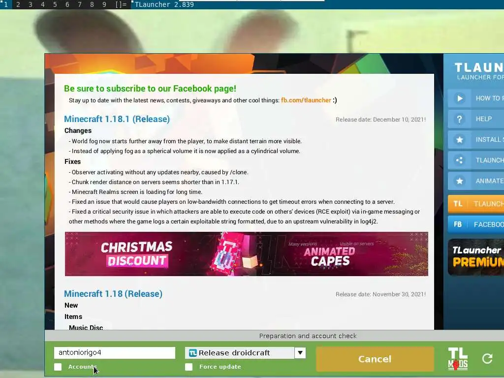Open the HELP sidebar button
The image size is (504, 378).
(x=476, y=119)
